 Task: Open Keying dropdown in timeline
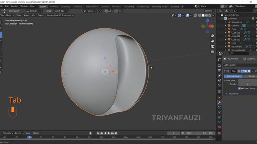coord(19,133)
